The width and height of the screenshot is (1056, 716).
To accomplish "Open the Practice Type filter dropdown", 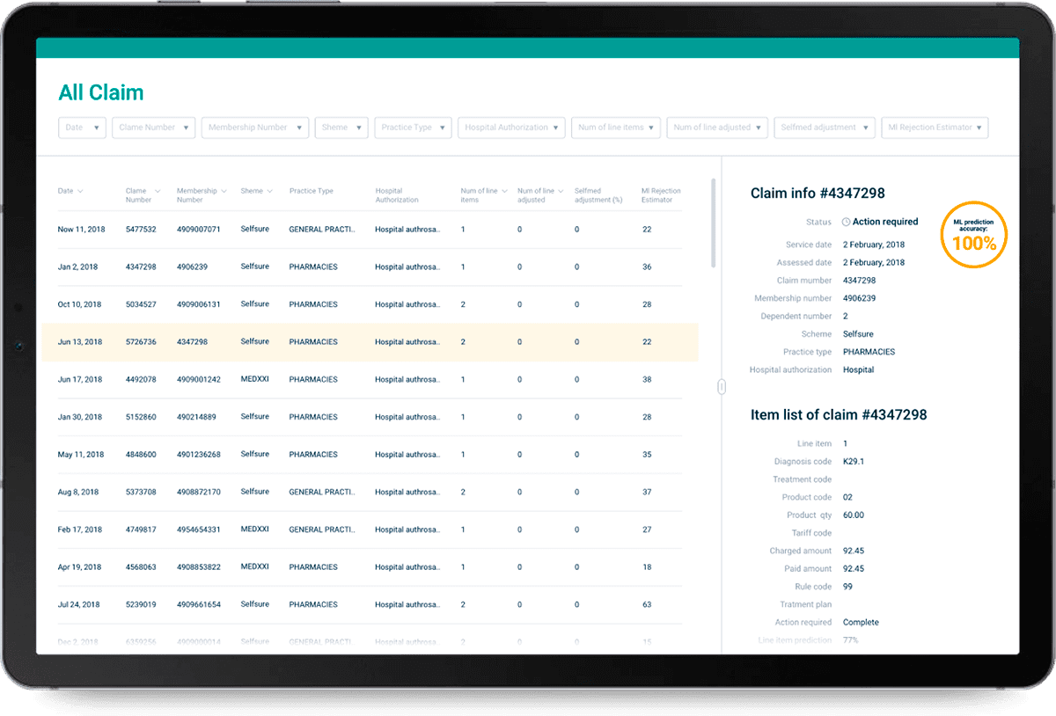I will [x=414, y=128].
